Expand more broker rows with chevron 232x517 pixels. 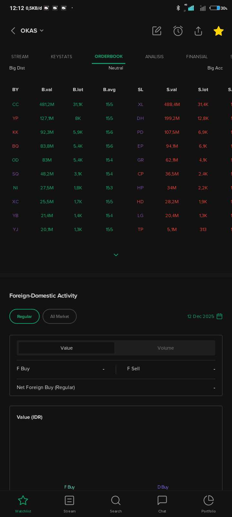(x=116, y=255)
